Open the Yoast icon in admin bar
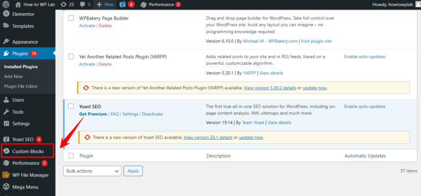 pos(122,5)
